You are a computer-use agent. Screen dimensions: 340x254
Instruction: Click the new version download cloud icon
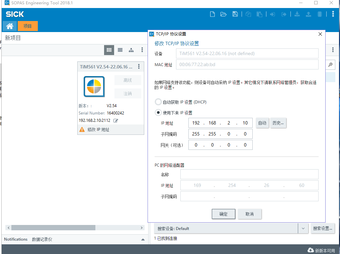[311, 250]
